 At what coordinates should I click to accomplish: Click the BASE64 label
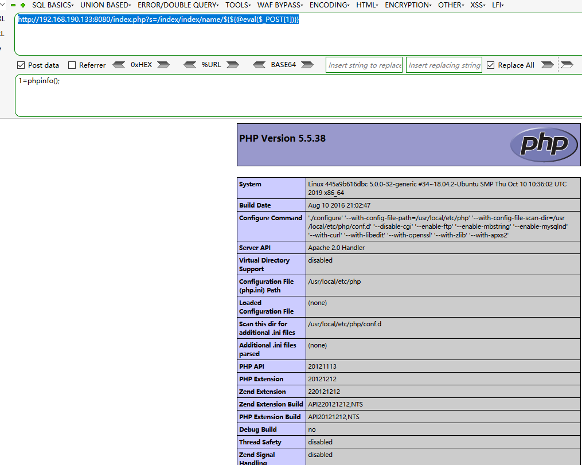[283, 65]
